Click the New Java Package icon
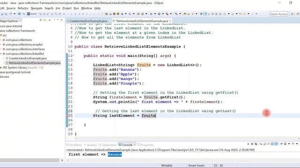 tap(138, 14)
